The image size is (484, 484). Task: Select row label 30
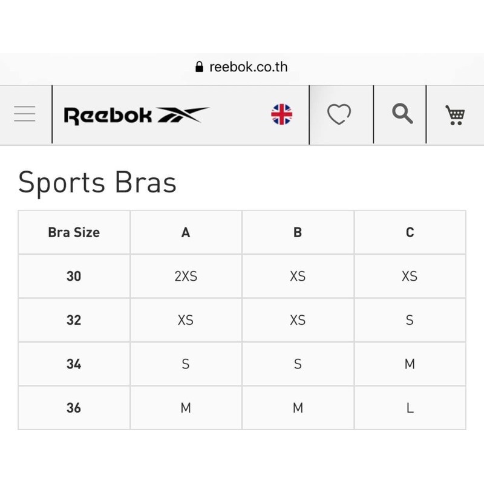[74, 276]
